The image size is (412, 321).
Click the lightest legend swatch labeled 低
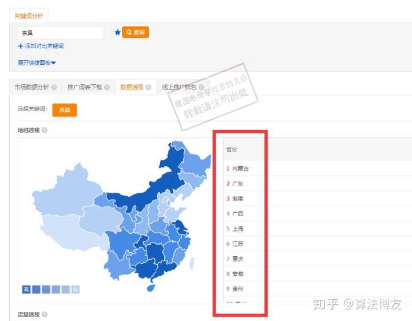coord(75,289)
